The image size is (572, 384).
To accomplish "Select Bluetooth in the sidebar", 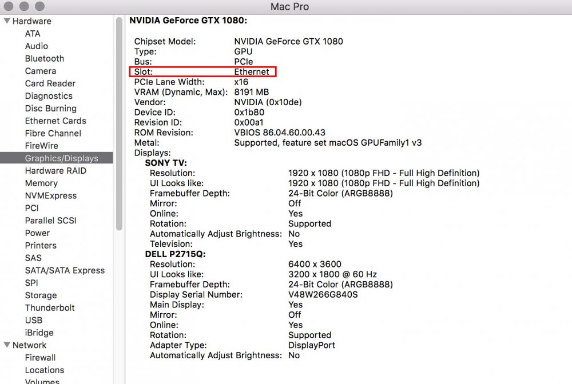I will pyautogui.click(x=45, y=58).
